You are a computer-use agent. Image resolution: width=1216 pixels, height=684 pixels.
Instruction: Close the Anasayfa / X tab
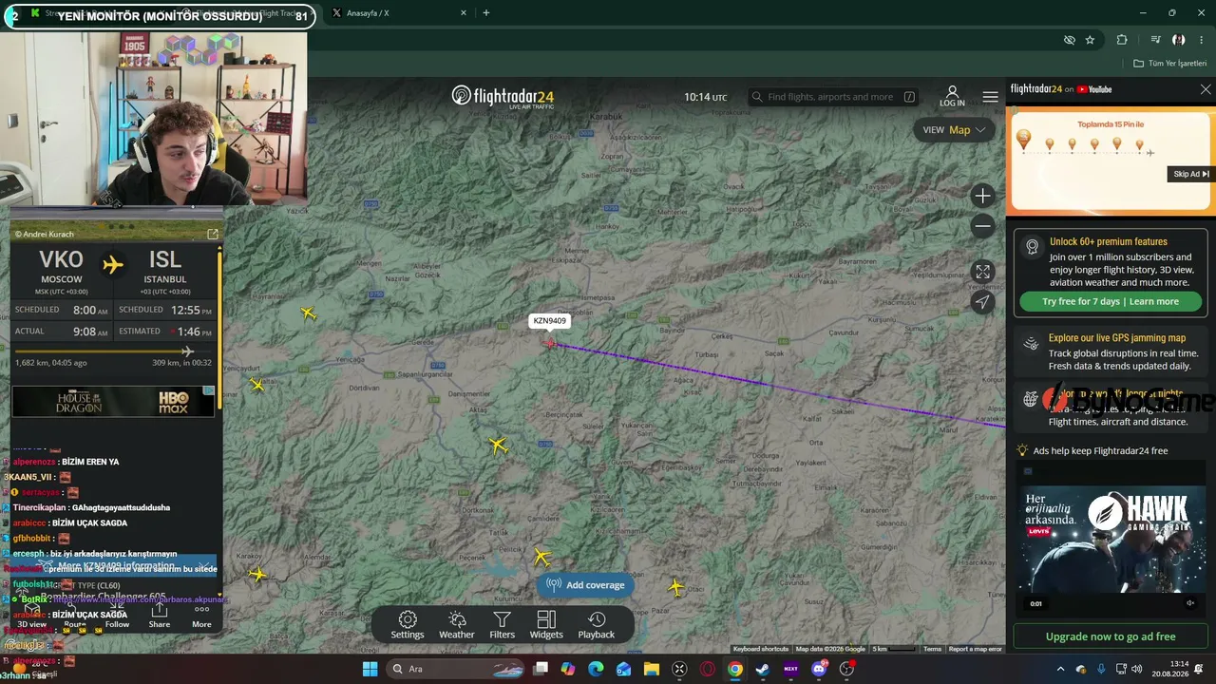pos(464,13)
